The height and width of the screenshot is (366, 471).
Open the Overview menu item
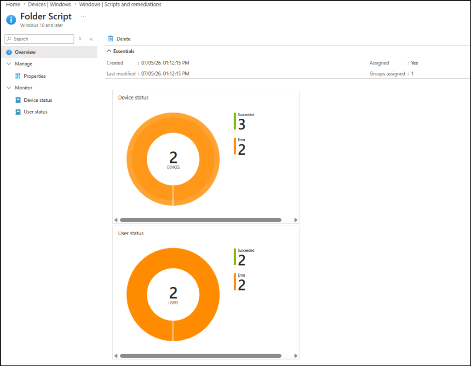tap(50, 52)
